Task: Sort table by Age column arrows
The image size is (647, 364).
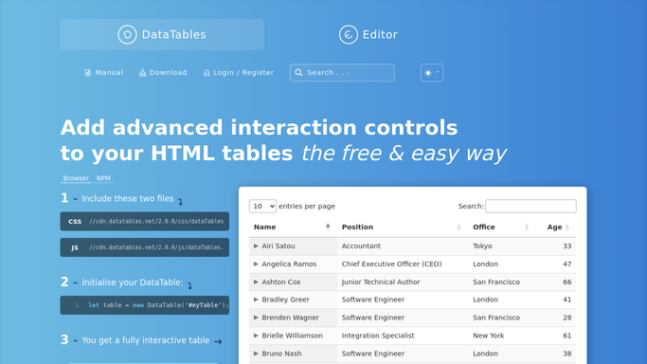Action: tap(567, 227)
